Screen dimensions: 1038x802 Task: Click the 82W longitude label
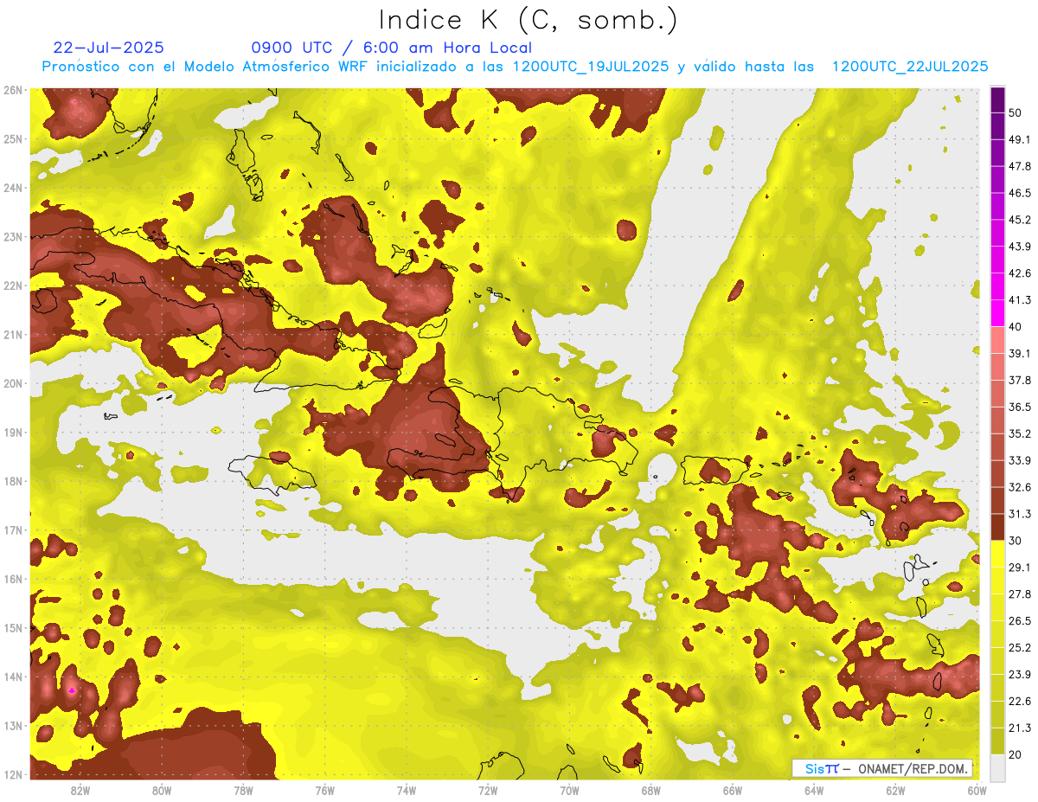80,790
